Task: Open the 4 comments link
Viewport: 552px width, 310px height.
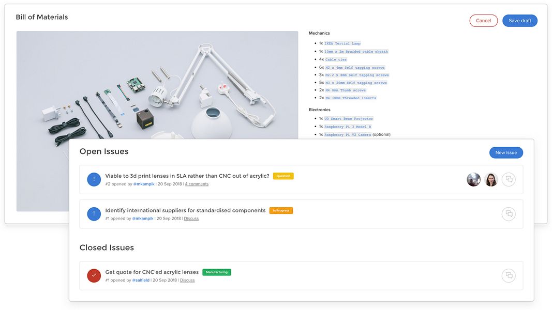Action: tap(197, 183)
